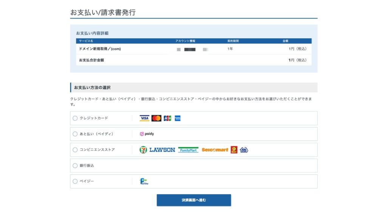Select the クレジットカード radio button

(75, 118)
